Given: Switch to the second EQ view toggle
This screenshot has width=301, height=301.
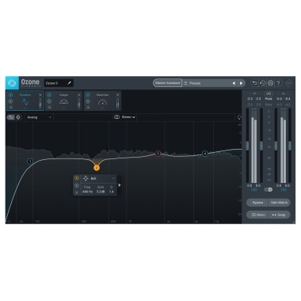Looking at the screenshot, I should click(x=18, y=117).
